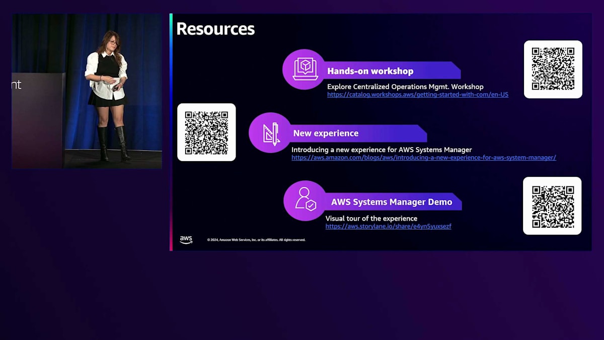Viewport: 604px width, 340px height.
Task: Click the Hands-on workshop book icon
Action: pyautogui.click(x=305, y=70)
